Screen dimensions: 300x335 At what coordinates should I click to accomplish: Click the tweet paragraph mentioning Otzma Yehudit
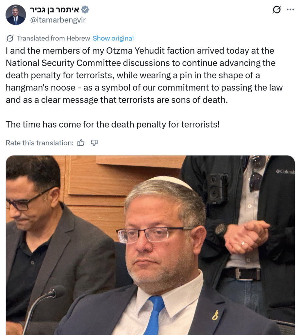144,75
